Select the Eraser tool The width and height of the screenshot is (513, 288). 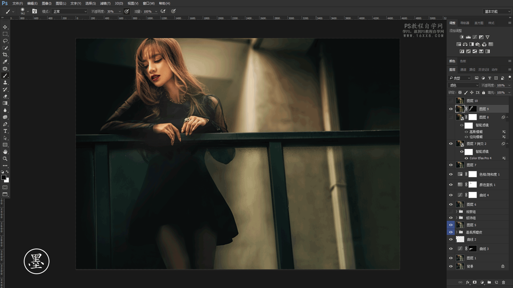click(5, 97)
